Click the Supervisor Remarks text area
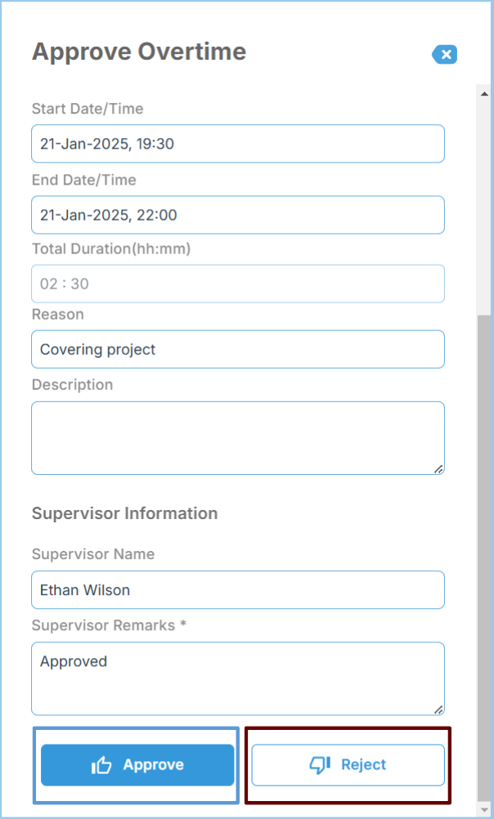 click(x=237, y=678)
